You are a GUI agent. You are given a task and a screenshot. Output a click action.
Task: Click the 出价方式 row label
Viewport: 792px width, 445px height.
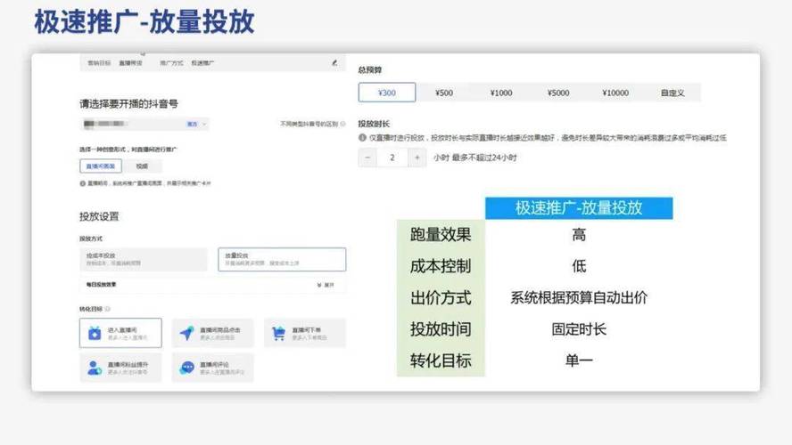click(441, 297)
